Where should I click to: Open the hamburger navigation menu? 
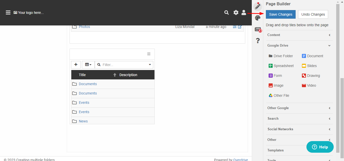pyautogui.click(x=8, y=13)
